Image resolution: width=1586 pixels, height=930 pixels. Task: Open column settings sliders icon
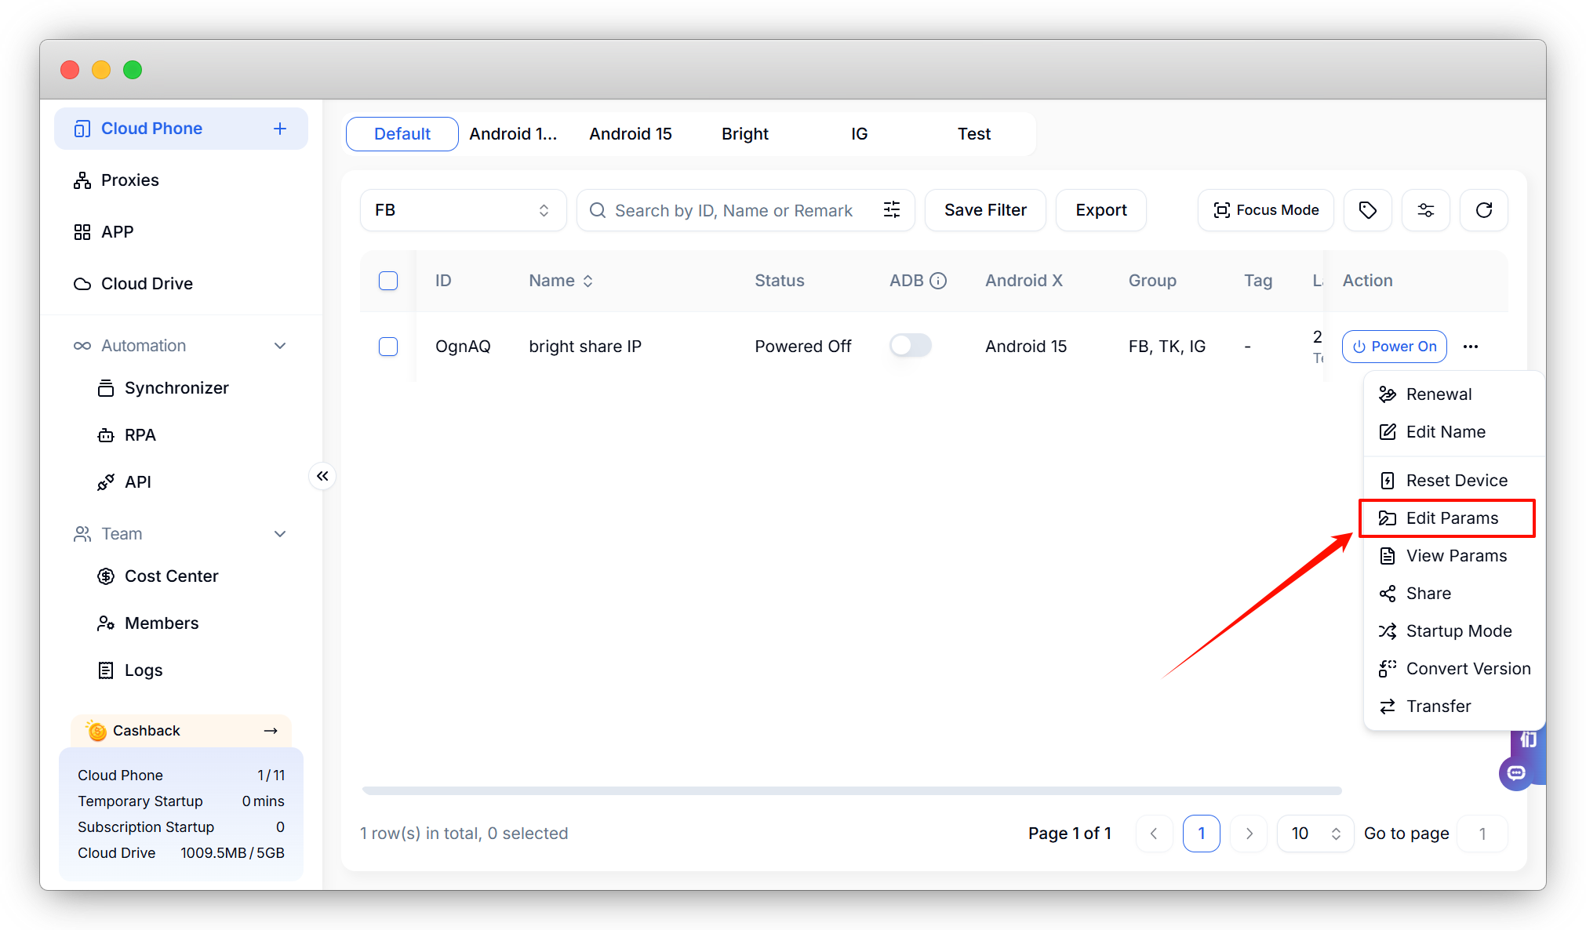click(1425, 210)
